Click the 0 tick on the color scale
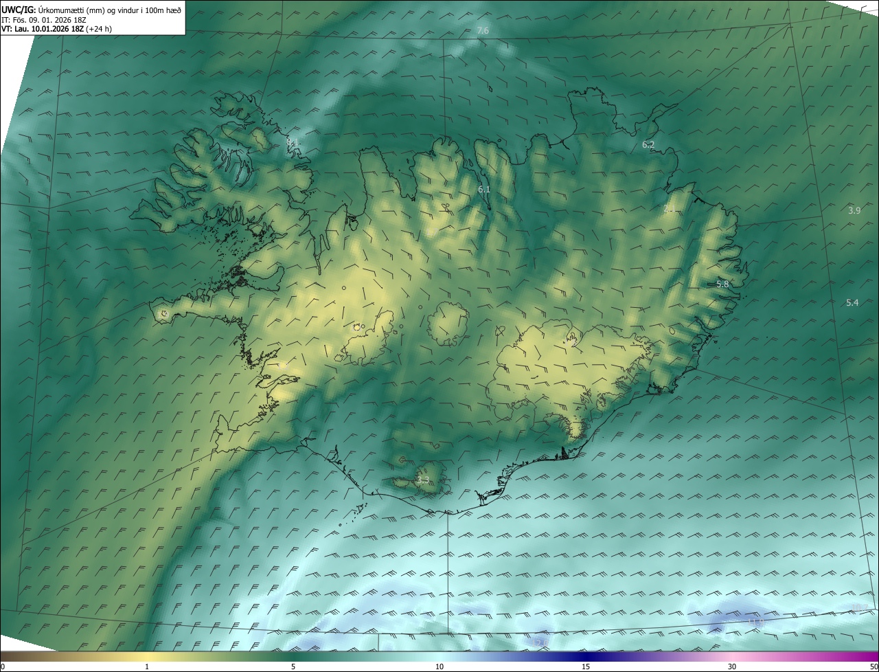Screen dimensions: 879x672 pos(3,667)
